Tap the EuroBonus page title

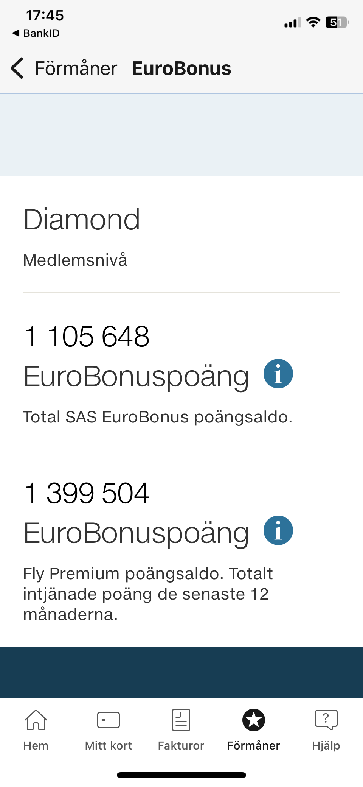click(181, 69)
